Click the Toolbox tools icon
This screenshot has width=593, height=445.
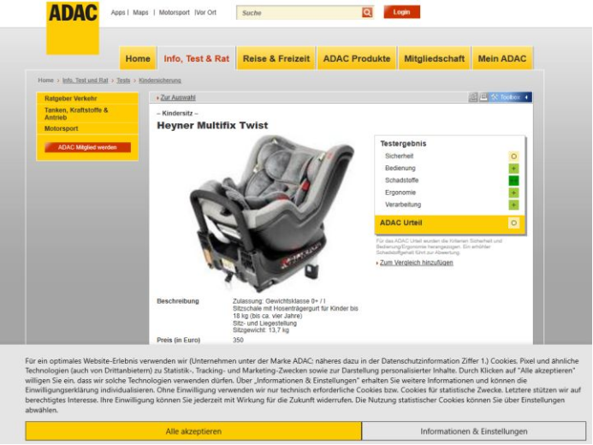(494, 98)
